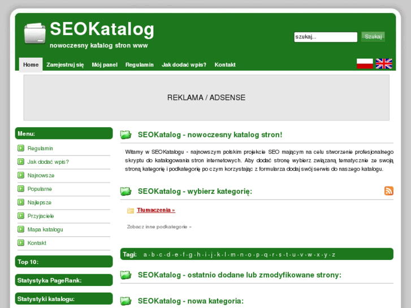Select tag letter 'm' in Tagi bar
Viewport: 411px width, 308px height.
(233, 255)
